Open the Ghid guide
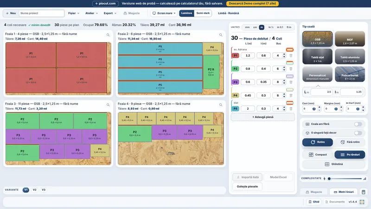 [314, 202]
